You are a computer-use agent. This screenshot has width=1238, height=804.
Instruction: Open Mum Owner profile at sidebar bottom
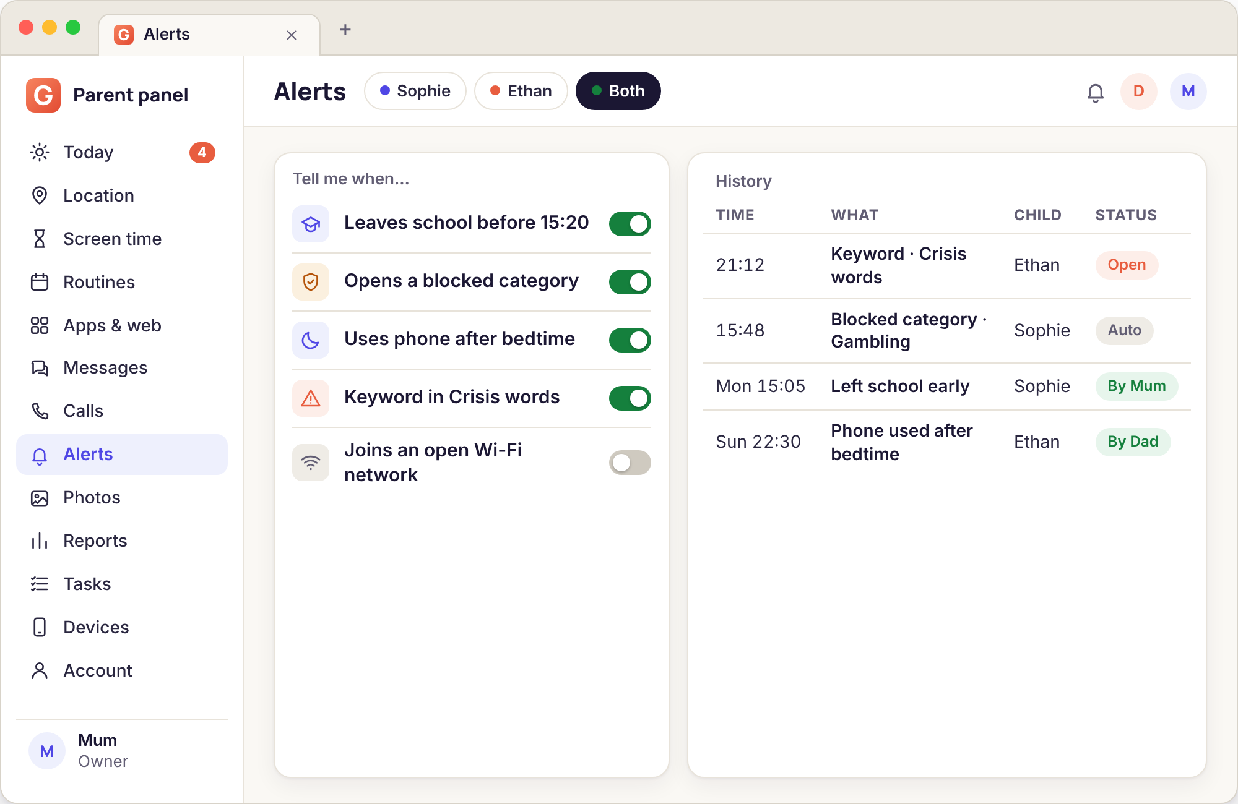point(122,751)
